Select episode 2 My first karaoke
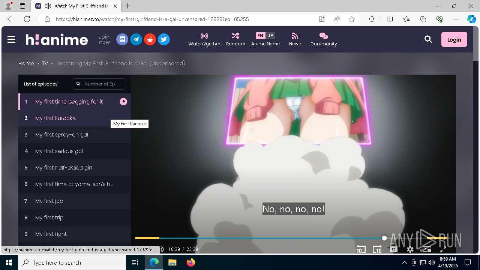This screenshot has height=270, width=480. point(75,118)
